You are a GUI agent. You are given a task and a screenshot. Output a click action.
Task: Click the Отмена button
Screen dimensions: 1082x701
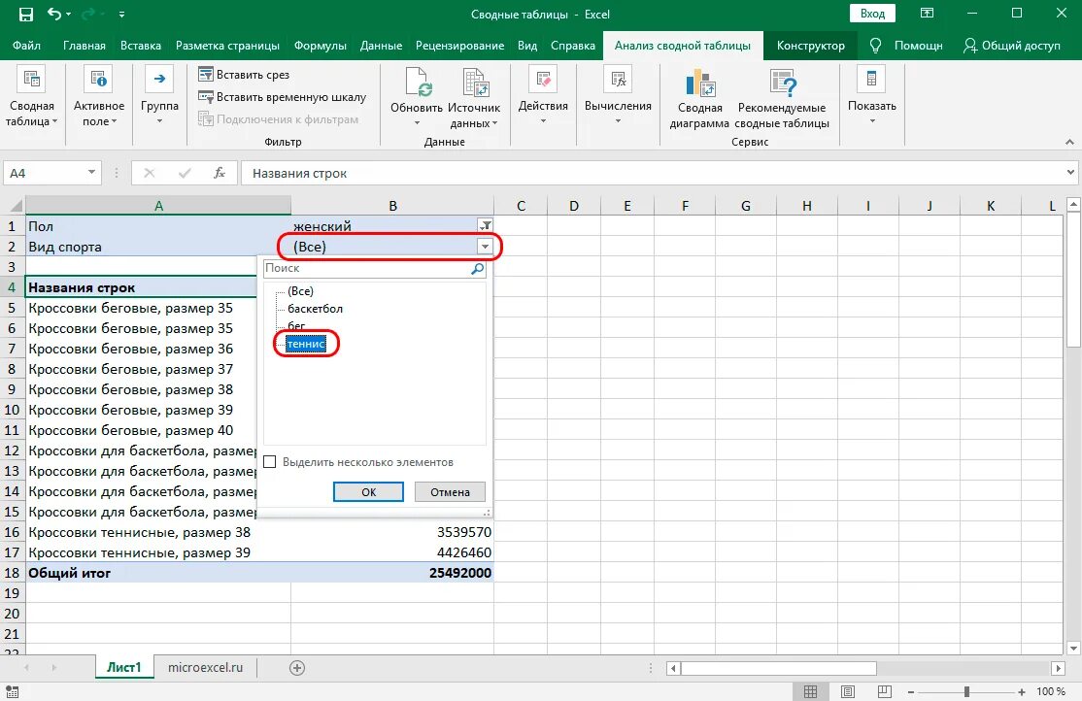click(x=450, y=492)
